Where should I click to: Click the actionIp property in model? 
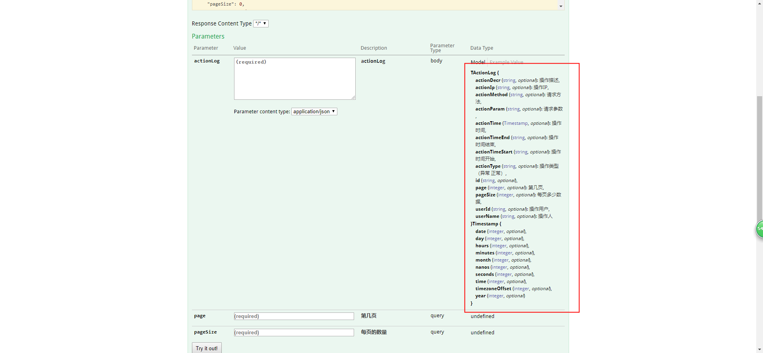click(x=485, y=87)
